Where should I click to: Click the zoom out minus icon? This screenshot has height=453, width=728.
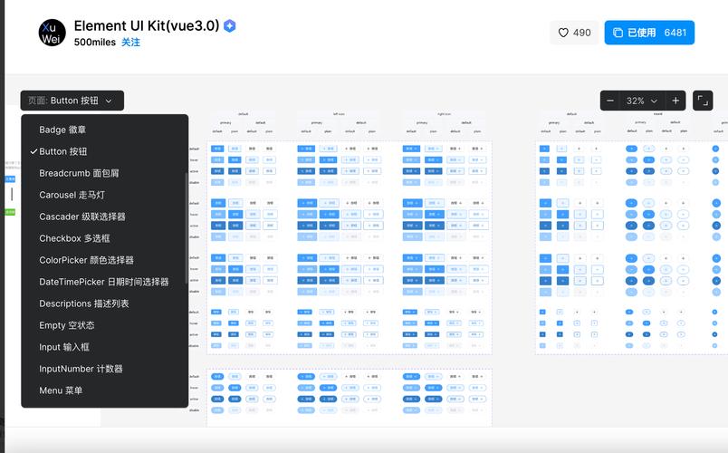tap(610, 101)
